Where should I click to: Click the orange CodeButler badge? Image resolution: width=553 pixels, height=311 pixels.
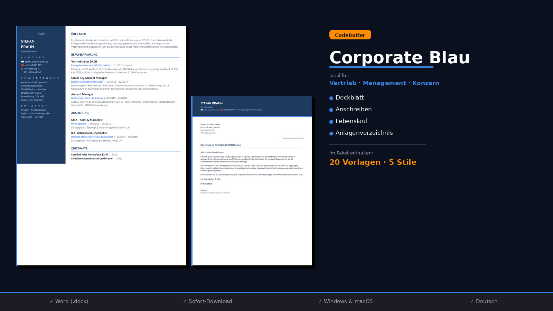pyautogui.click(x=350, y=35)
